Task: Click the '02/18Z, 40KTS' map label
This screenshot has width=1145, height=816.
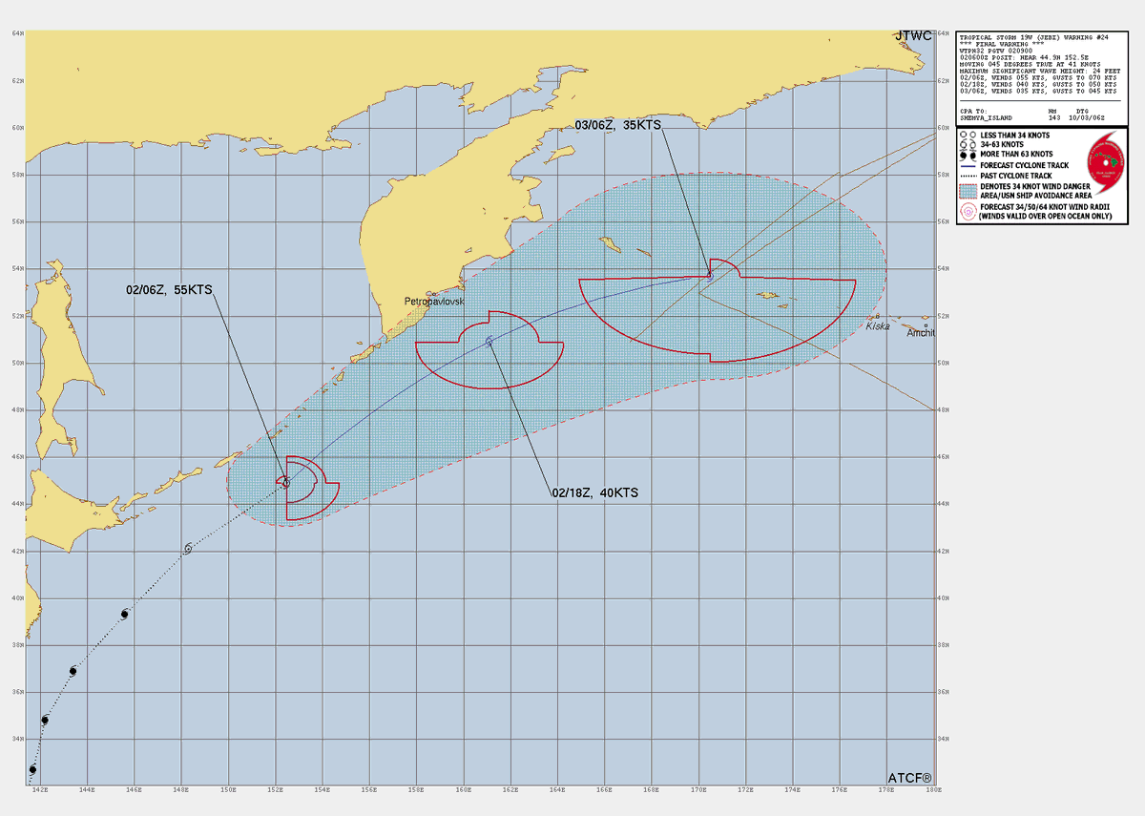Action: (x=594, y=493)
